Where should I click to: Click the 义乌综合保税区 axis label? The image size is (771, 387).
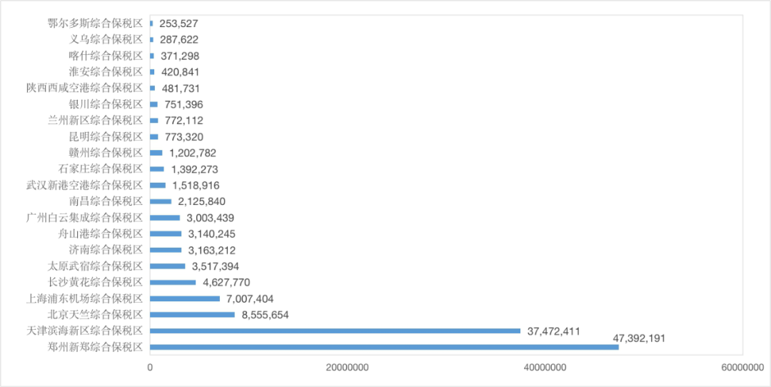coord(111,39)
